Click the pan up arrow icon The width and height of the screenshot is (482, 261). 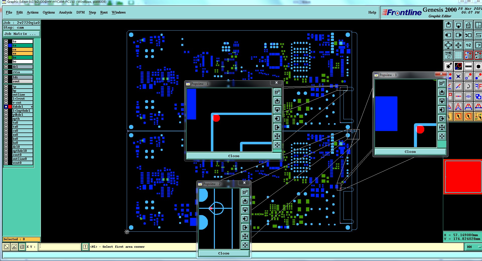point(448,25)
